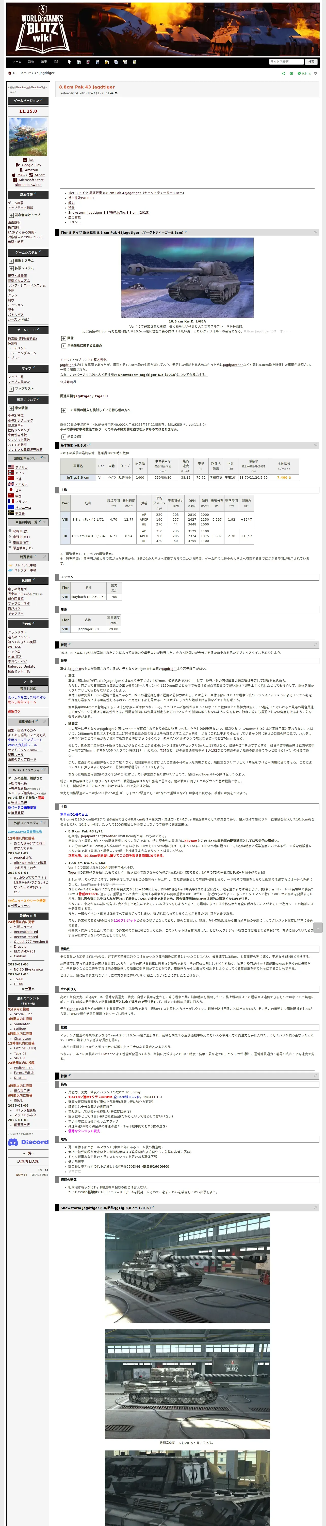Expand 車体装備 in the sidebar
The image size is (326, 1526).
pyautogui.click(x=11, y=408)
